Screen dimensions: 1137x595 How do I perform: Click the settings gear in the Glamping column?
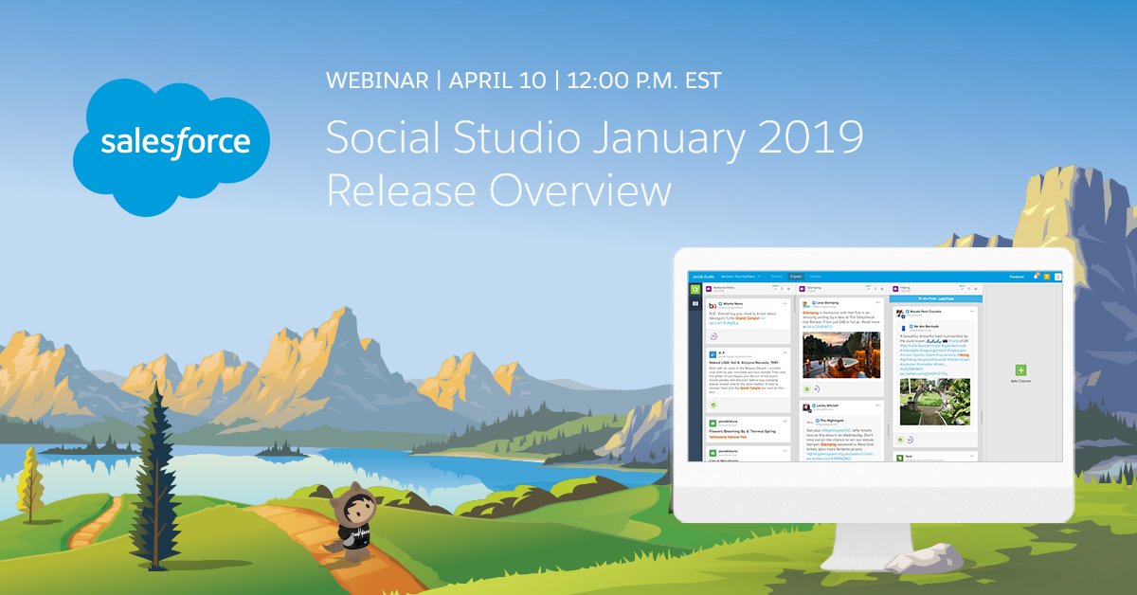(x=882, y=288)
